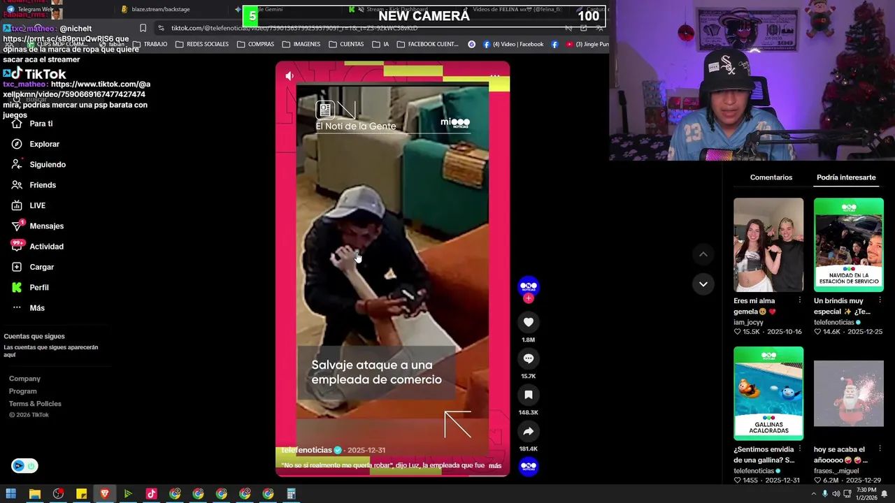Click the Terms & Policies footer link
Screen dimensions: 895x503
click(x=35, y=404)
